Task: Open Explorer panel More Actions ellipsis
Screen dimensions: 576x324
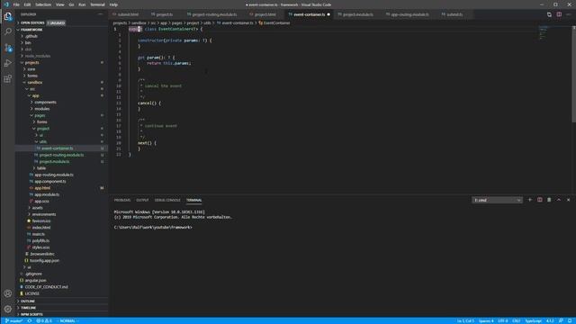Action: [x=101, y=14]
